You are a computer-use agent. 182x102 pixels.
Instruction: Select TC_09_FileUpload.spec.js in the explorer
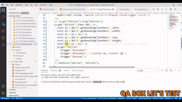[x=25, y=38]
